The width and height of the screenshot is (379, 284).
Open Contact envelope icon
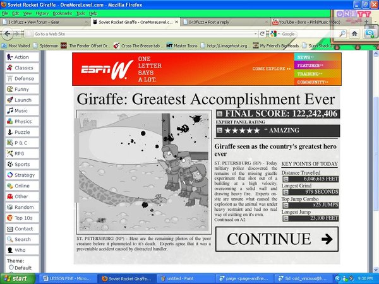pos(9,228)
